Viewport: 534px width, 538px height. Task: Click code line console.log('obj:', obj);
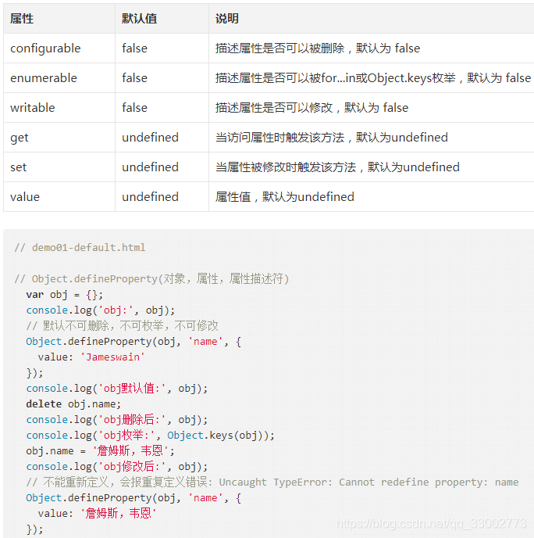click(101, 310)
